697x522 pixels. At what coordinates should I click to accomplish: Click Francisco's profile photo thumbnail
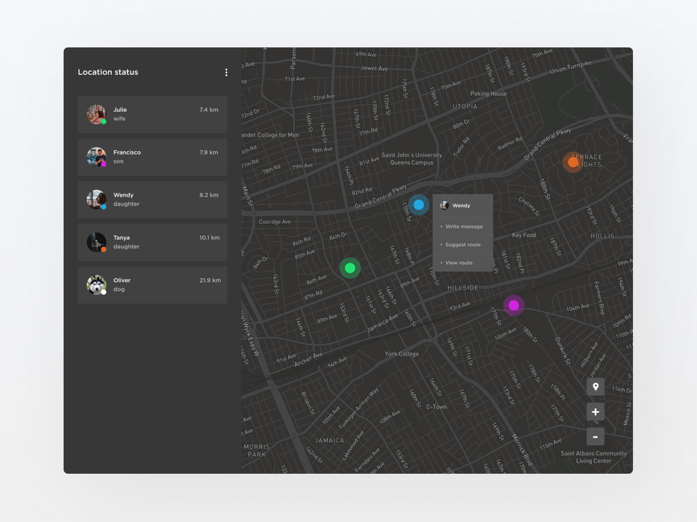pos(96,157)
